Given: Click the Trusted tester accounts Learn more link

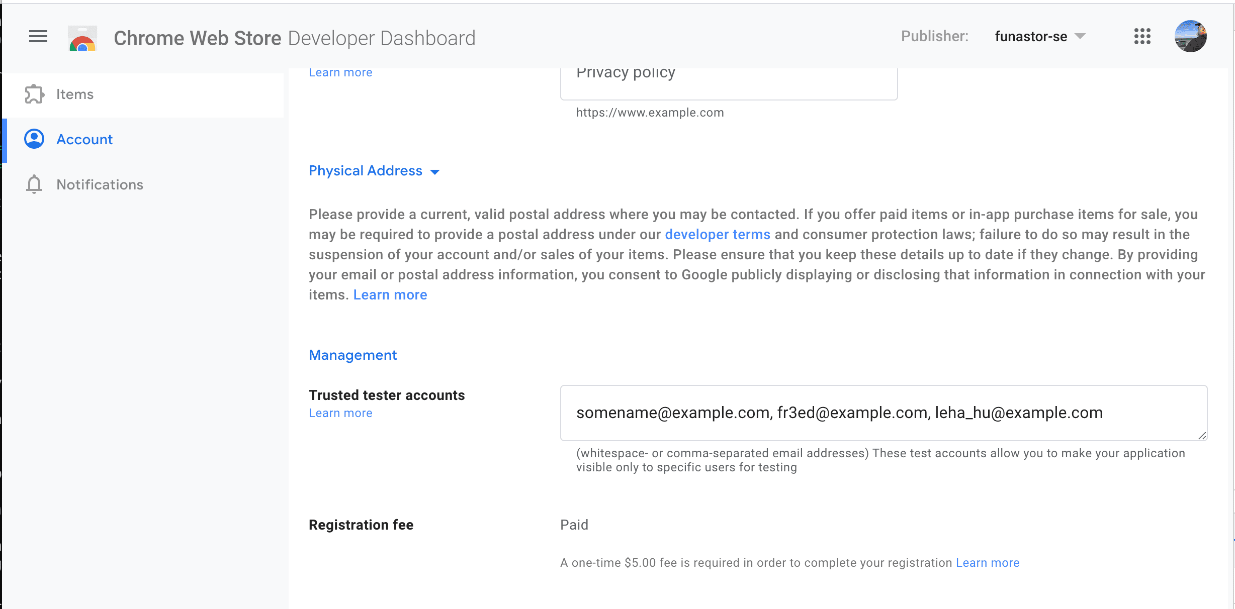Looking at the screenshot, I should pos(339,413).
